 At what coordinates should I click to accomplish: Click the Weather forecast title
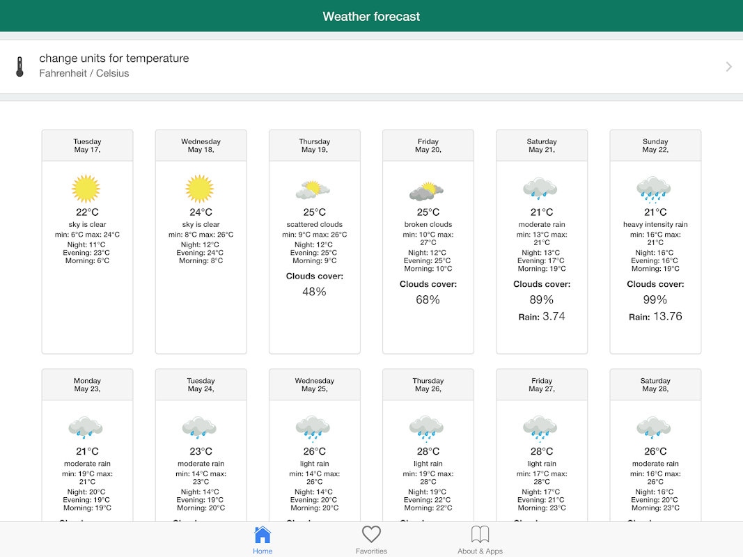click(372, 17)
